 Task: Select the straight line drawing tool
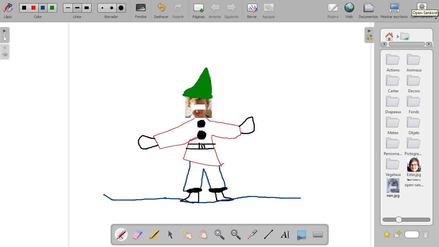[x=269, y=234]
